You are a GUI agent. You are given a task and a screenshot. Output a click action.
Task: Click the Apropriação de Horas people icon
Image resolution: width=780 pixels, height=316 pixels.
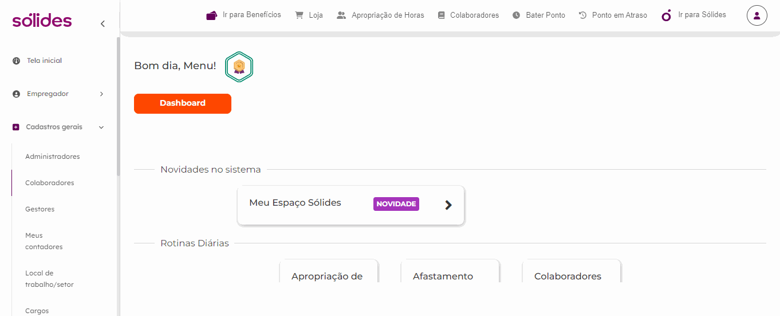coord(341,15)
